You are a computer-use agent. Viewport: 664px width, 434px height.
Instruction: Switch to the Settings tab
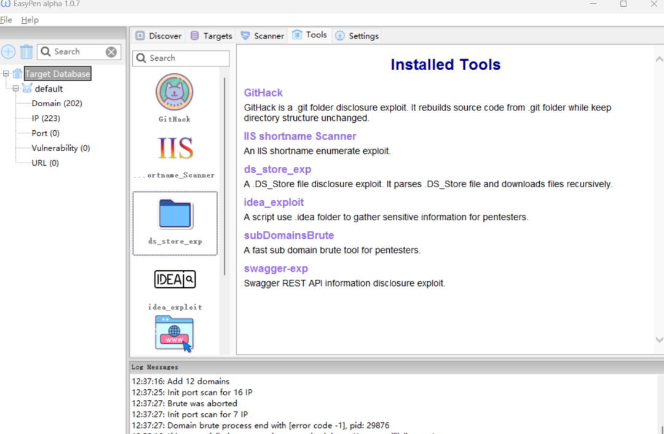click(x=357, y=36)
